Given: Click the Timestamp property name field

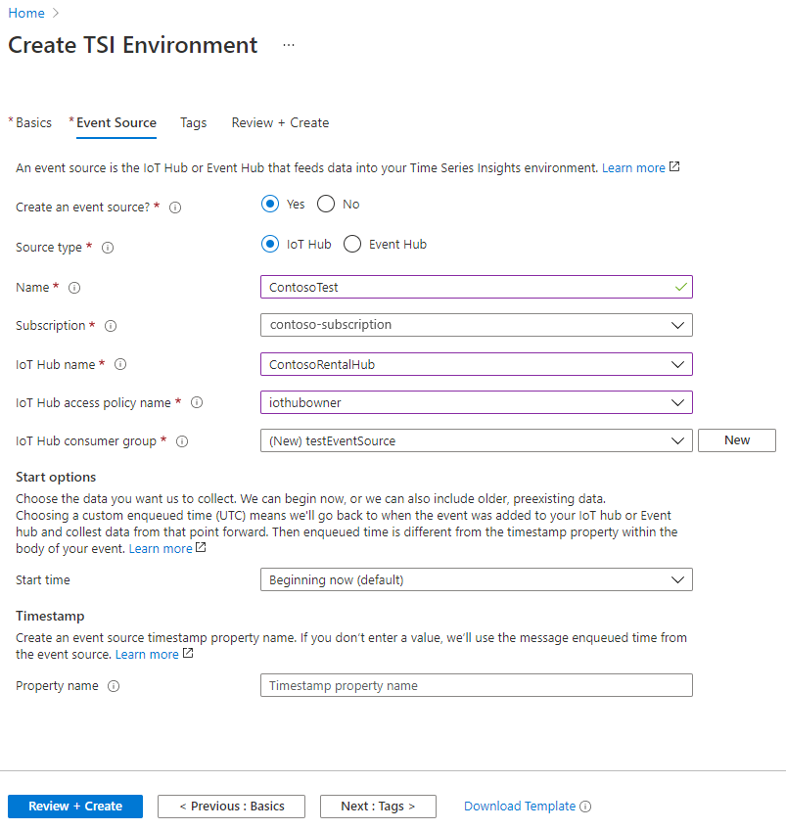Looking at the screenshot, I should 476,685.
